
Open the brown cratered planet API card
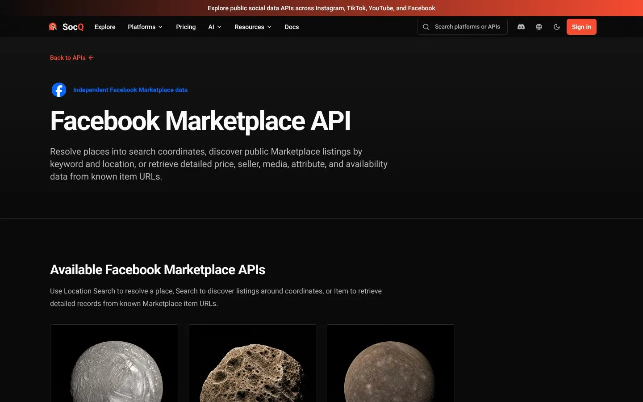[390, 363]
